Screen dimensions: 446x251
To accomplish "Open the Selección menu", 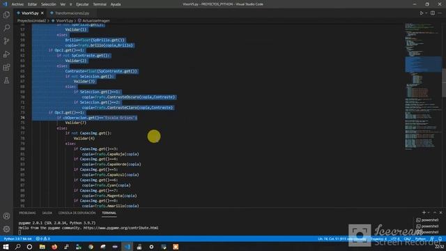I will [x=49, y=4].
